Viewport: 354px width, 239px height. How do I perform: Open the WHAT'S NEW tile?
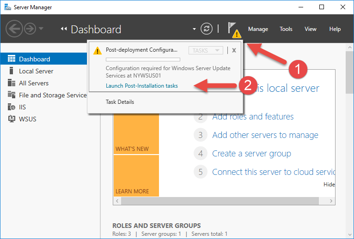[136, 133]
